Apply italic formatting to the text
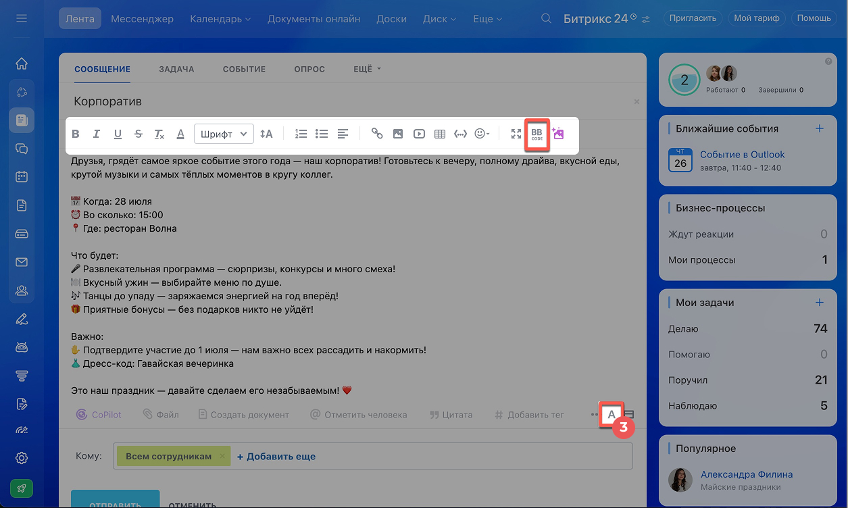Image resolution: width=848 pixels, height=508 pixels. [x=97, y=134]
